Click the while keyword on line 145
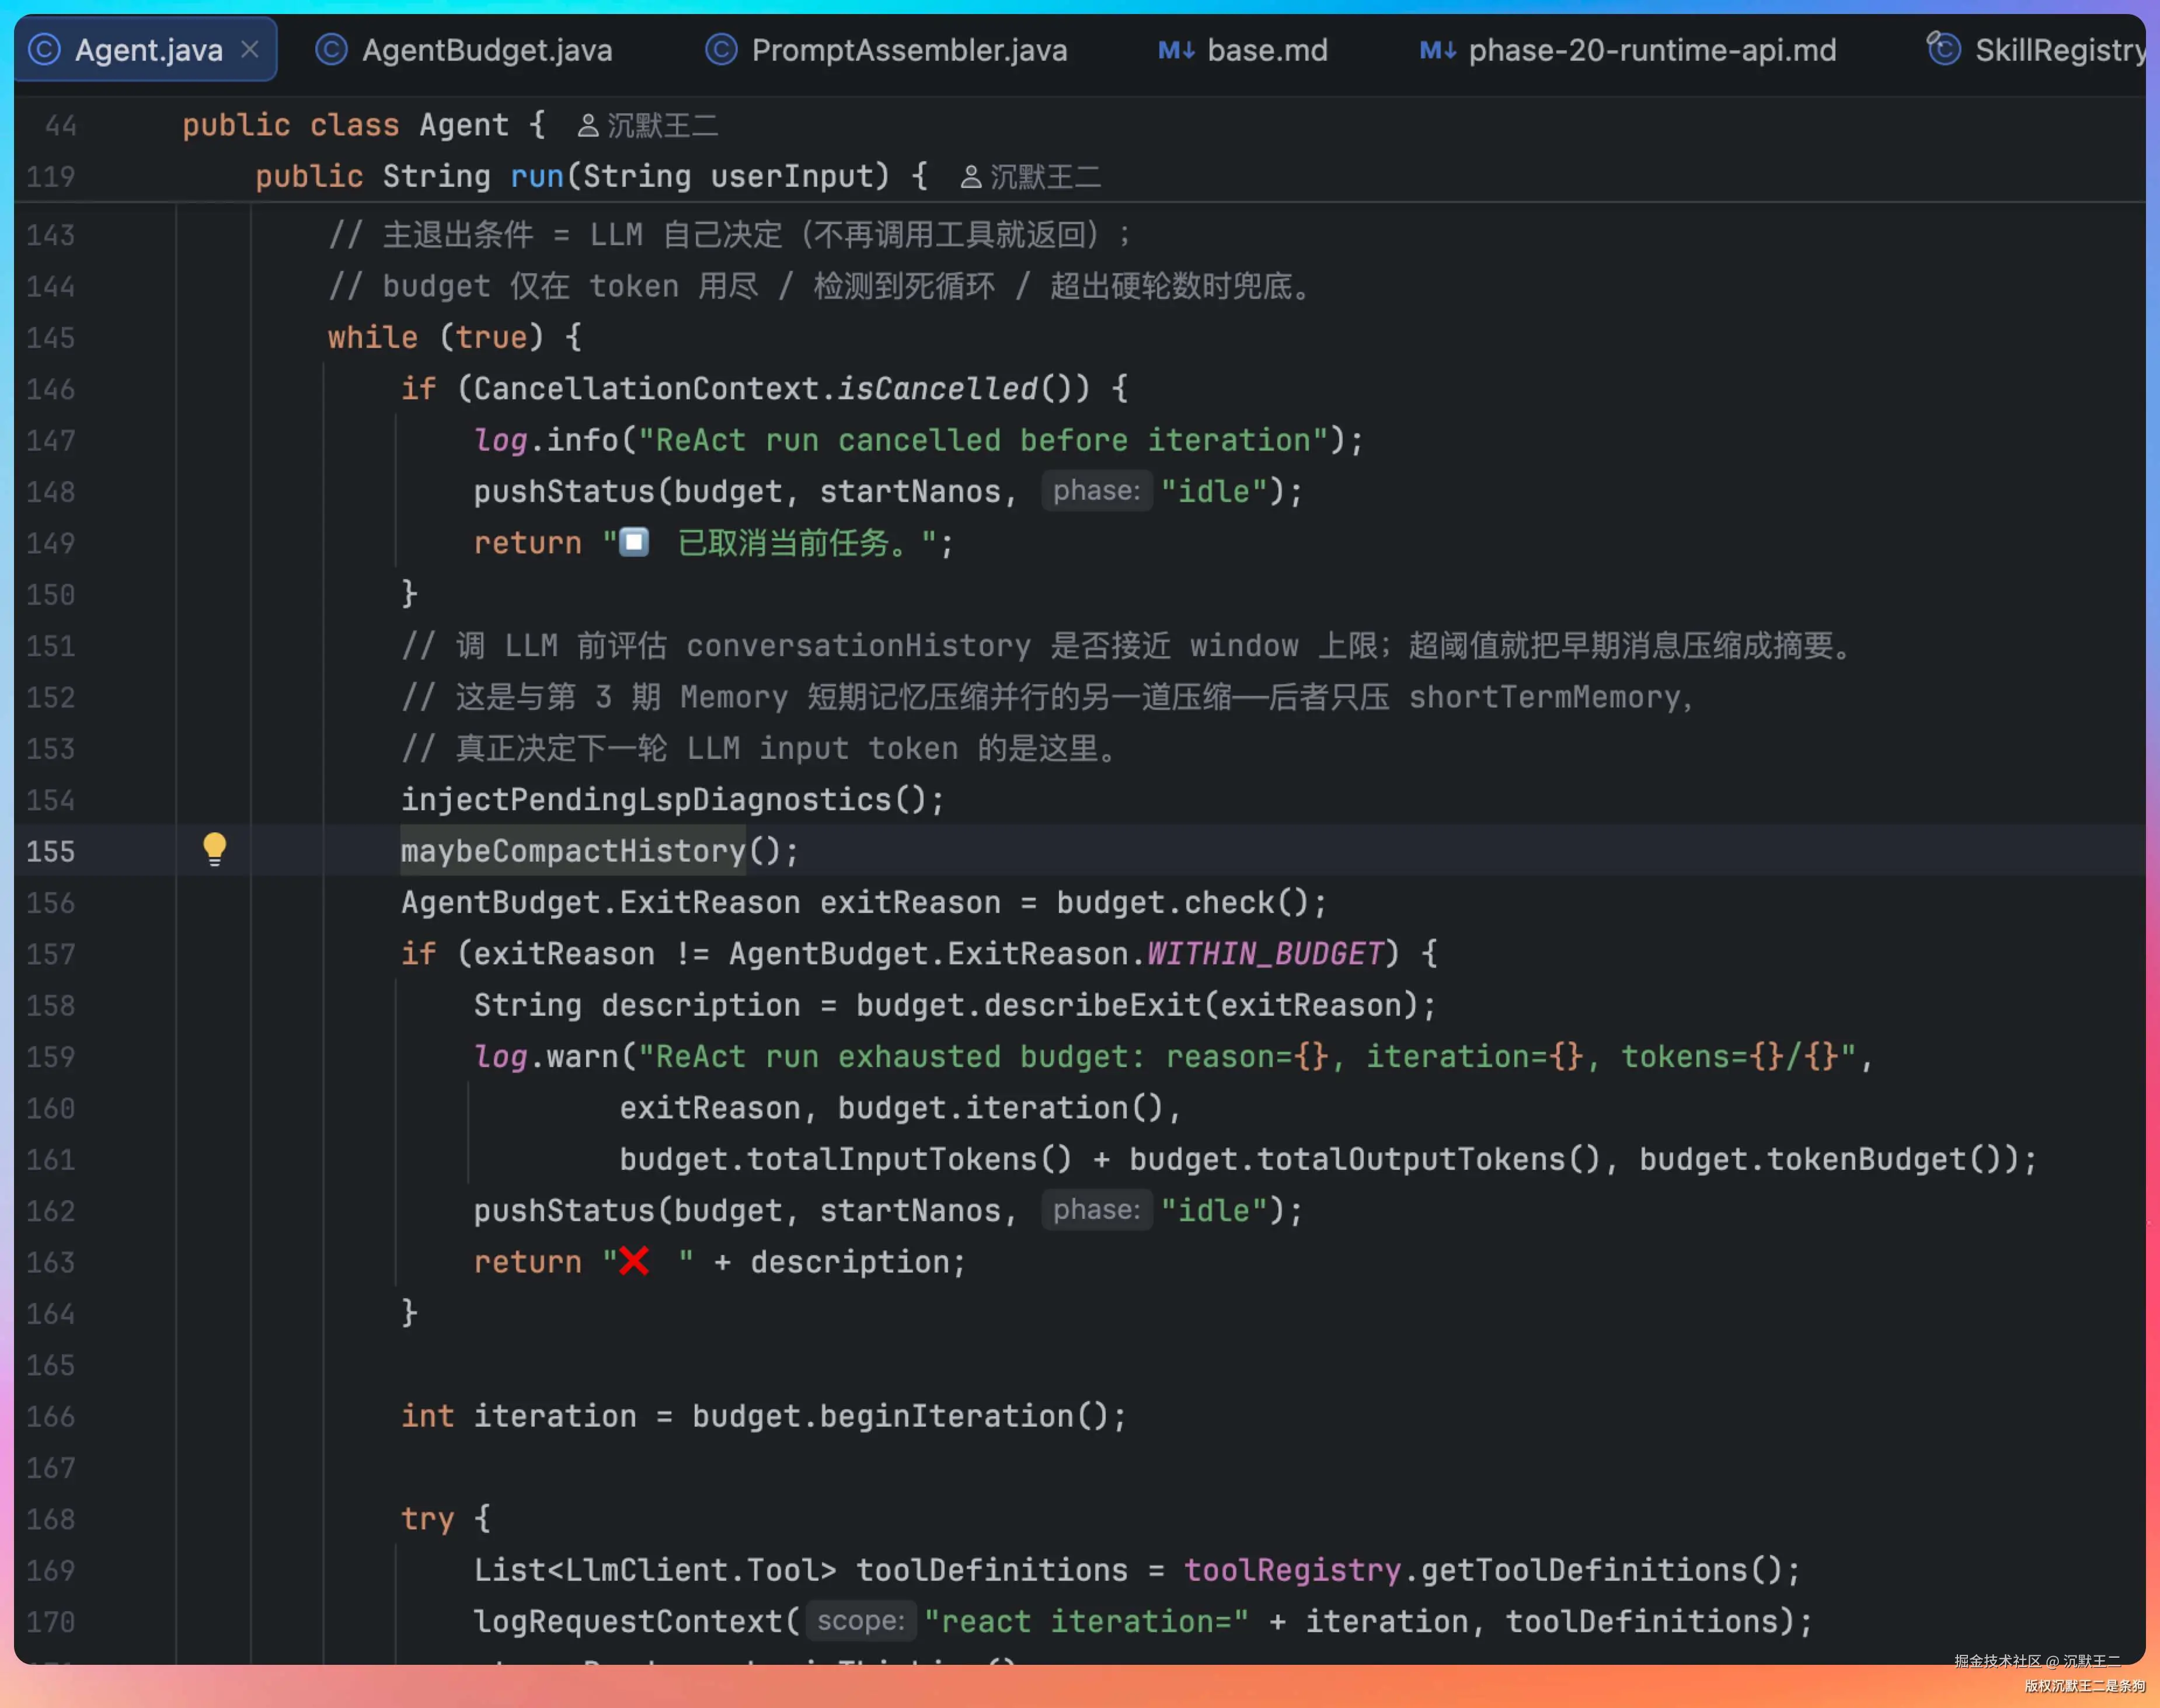Screen dimensions: 2160x1708 pyautogui.click(x=373, y=337)
